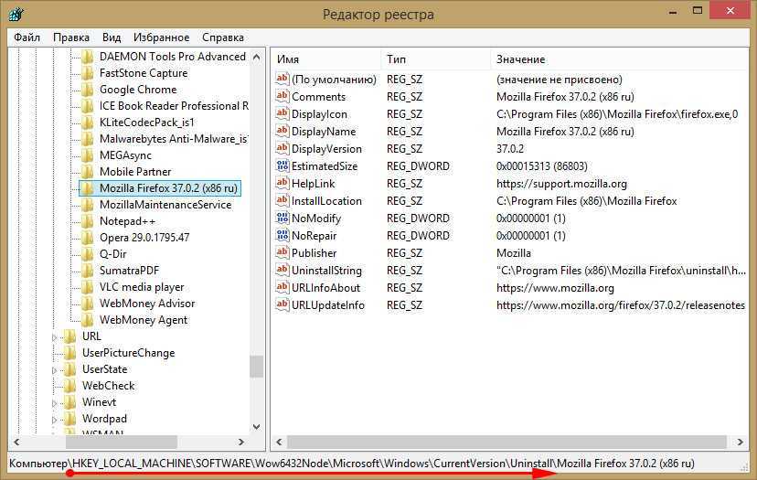757x480 pixels.
Task: Click the string icon beside DisplayVersion value
Action: tap(283, 148)
